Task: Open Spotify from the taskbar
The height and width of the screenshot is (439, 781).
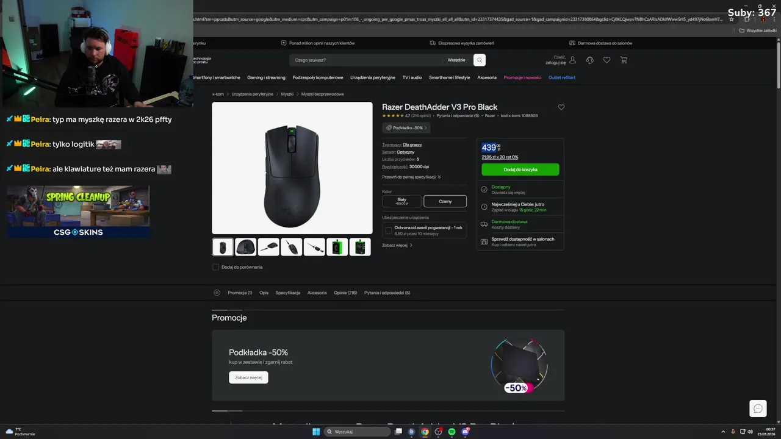Action: tap(452, 432)
